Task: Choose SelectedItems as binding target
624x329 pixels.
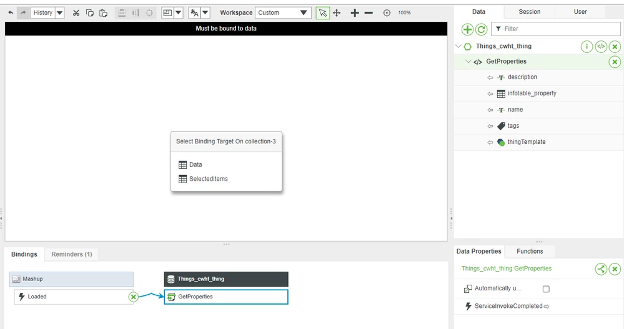Action: click(204, 179)
